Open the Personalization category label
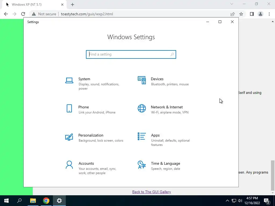The width and height of the screenshot is (275, 206). [91, 135]
